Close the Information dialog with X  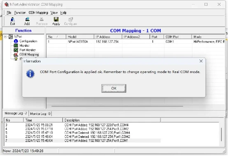pos(201,61)
